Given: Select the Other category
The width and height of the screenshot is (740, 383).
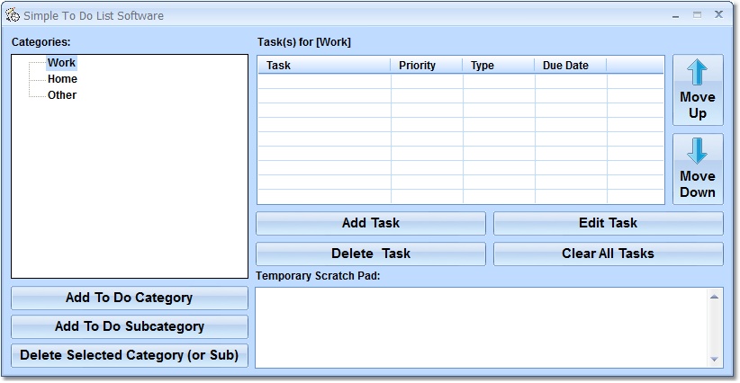Looking at the screenshot, I should (x=62, y=94).
